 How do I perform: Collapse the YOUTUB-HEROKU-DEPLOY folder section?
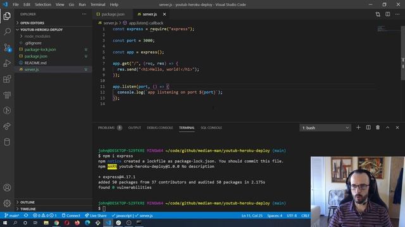point(53,30)
